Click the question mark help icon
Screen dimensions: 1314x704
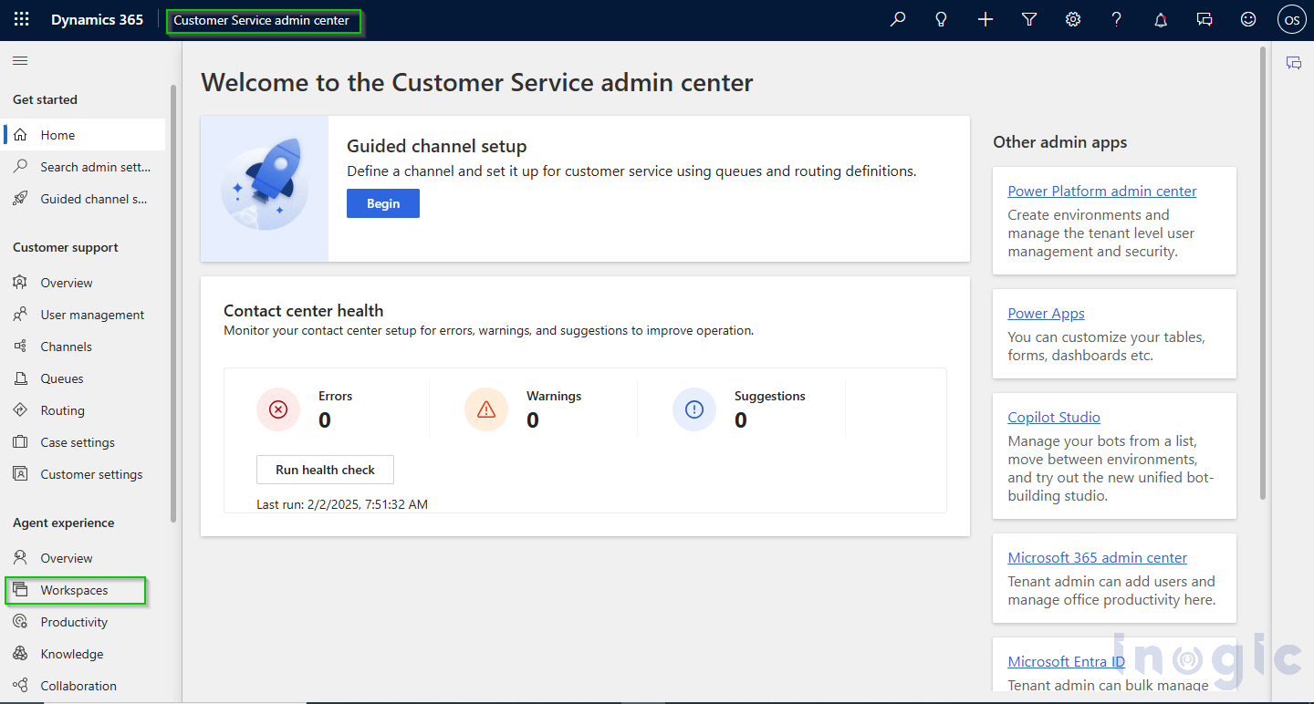1117,19
